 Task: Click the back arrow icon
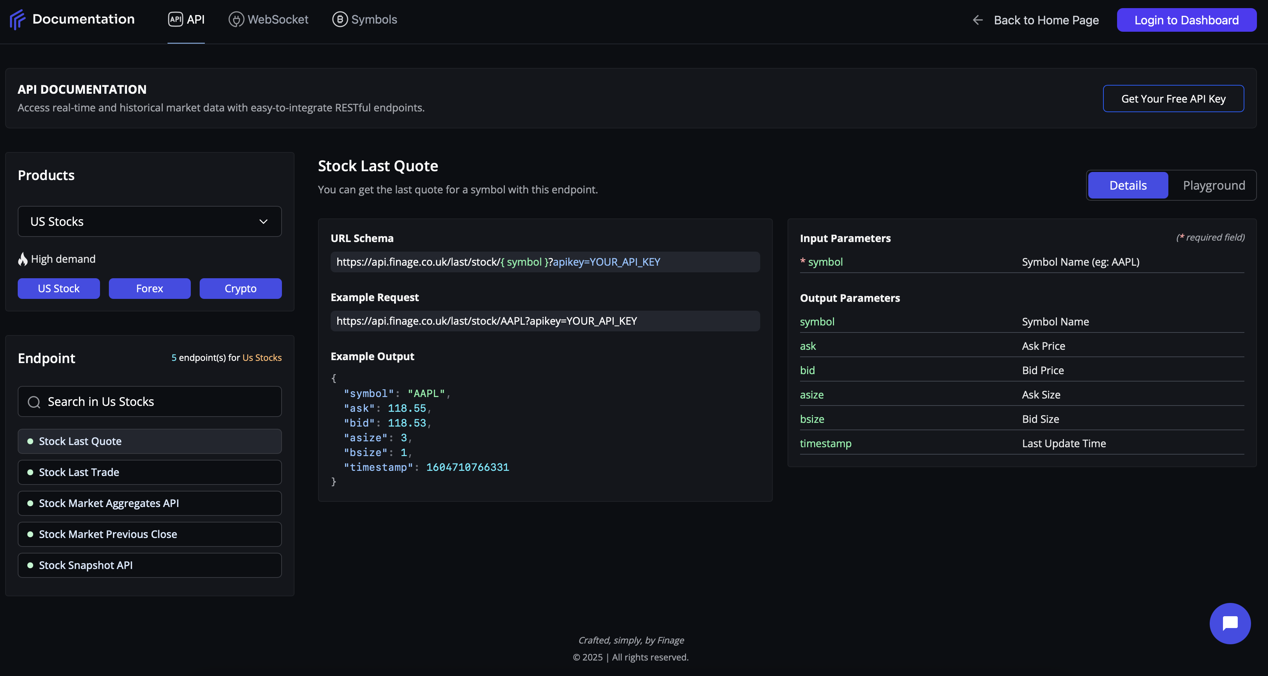click(978, 20)
